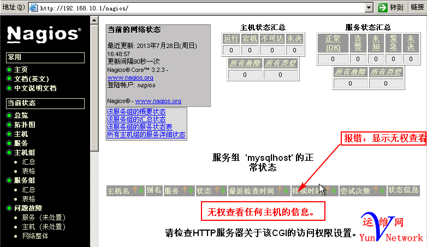Open 该服务组的概要状态 link

point(136,112)
